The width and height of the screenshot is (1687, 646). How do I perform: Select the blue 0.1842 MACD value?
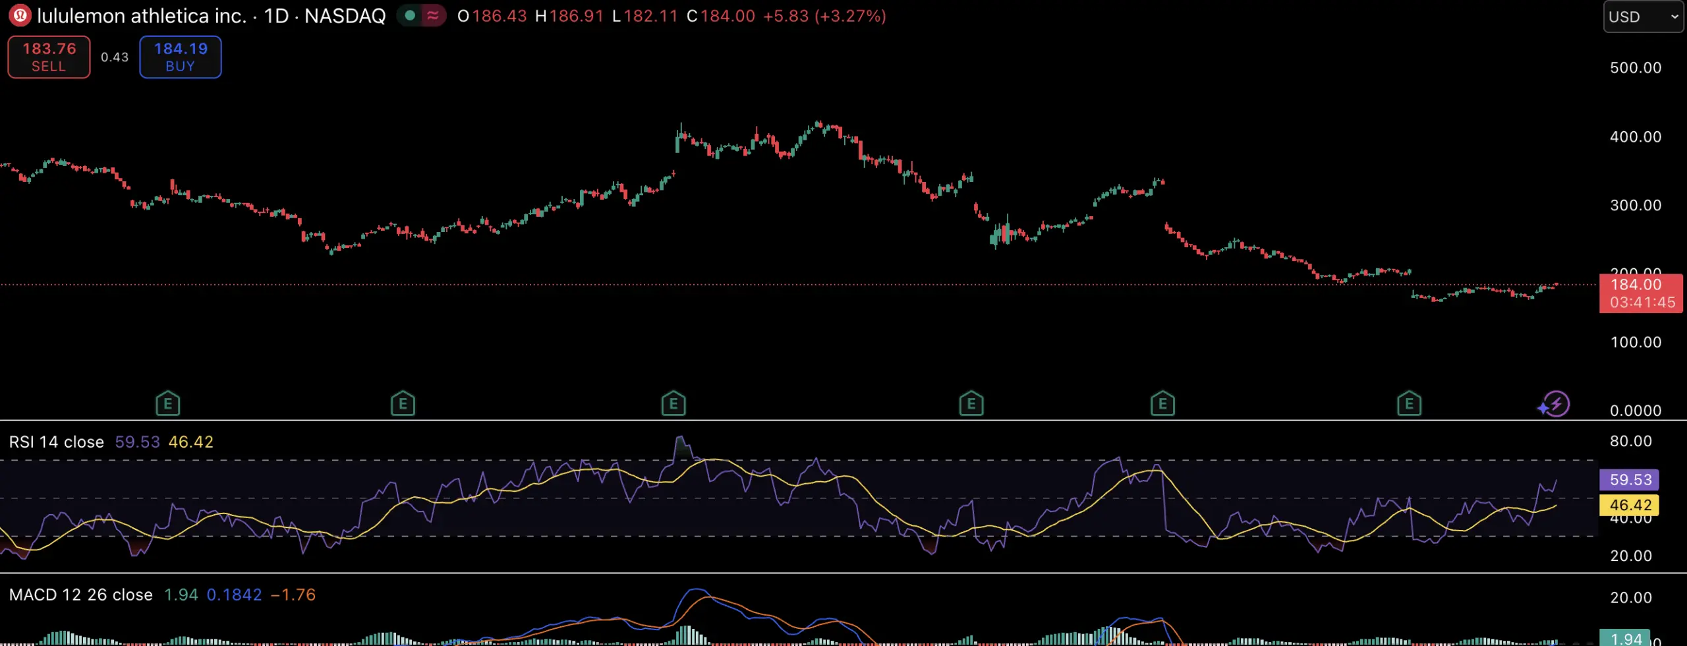pyautogui.click(x=235, y=595)
